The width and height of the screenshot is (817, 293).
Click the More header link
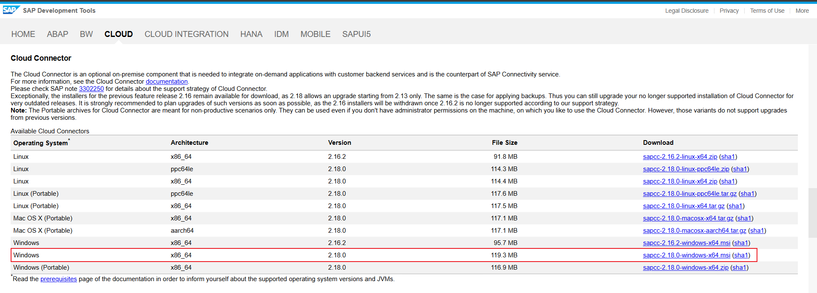coord(802,11)
